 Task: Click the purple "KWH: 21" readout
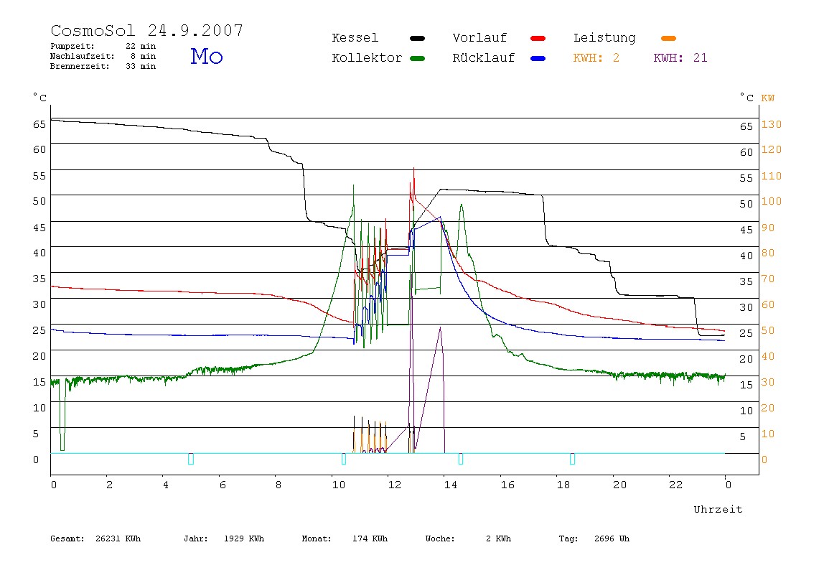(680, 58)
